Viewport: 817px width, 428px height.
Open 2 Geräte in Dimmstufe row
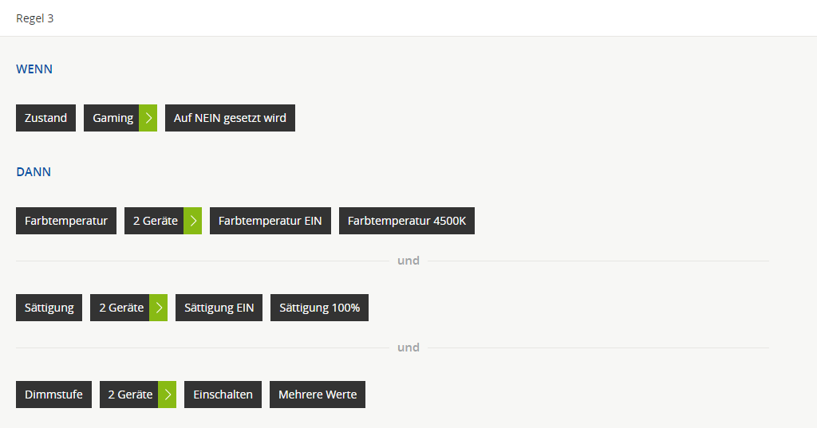click(x=129, y=395)
